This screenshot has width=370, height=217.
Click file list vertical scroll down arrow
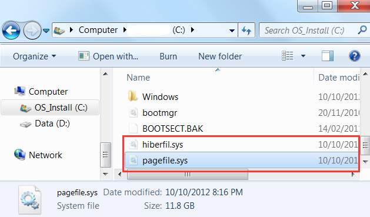point(365,162)
